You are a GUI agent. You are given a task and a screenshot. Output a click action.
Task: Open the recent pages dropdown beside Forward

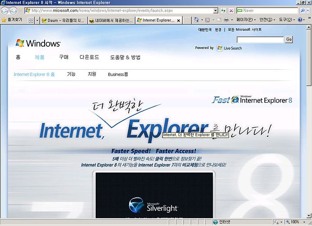pos(20,11)
